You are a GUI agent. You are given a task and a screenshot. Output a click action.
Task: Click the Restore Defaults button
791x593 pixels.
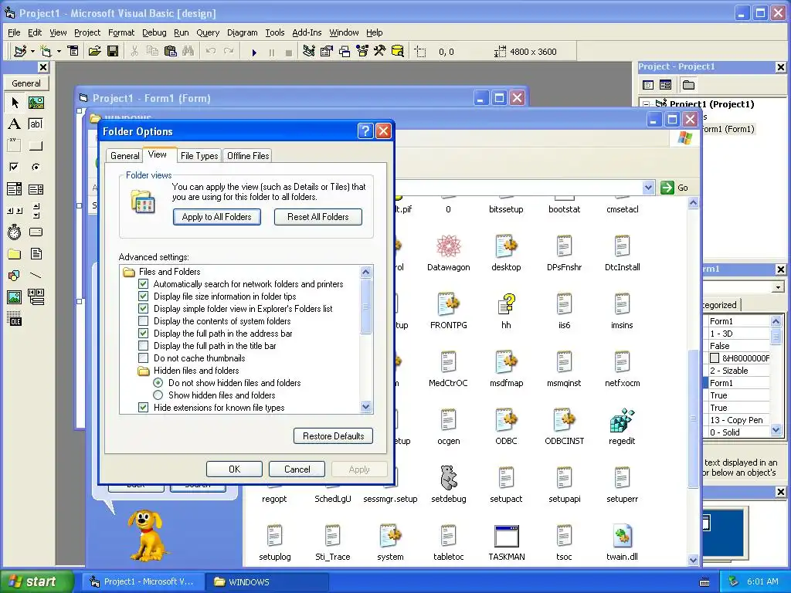pos(333,436)
